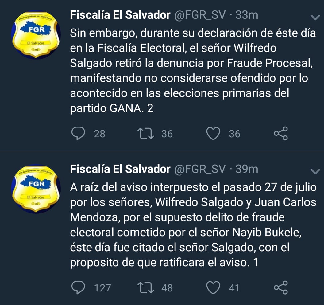Expand options chevron on the 39m tweet
The image size is (324, 305).
tap(315, 171)
